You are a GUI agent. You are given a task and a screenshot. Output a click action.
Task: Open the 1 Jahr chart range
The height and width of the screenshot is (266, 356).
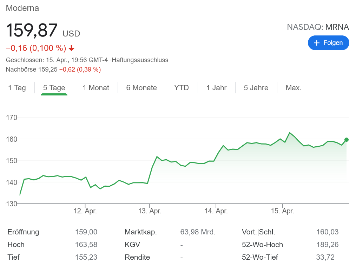pos(216,88)
